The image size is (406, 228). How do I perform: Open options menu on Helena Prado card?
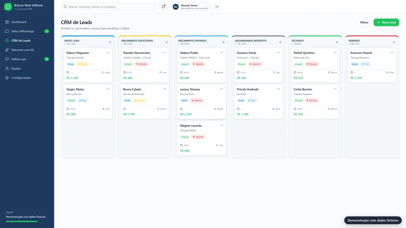221,53
